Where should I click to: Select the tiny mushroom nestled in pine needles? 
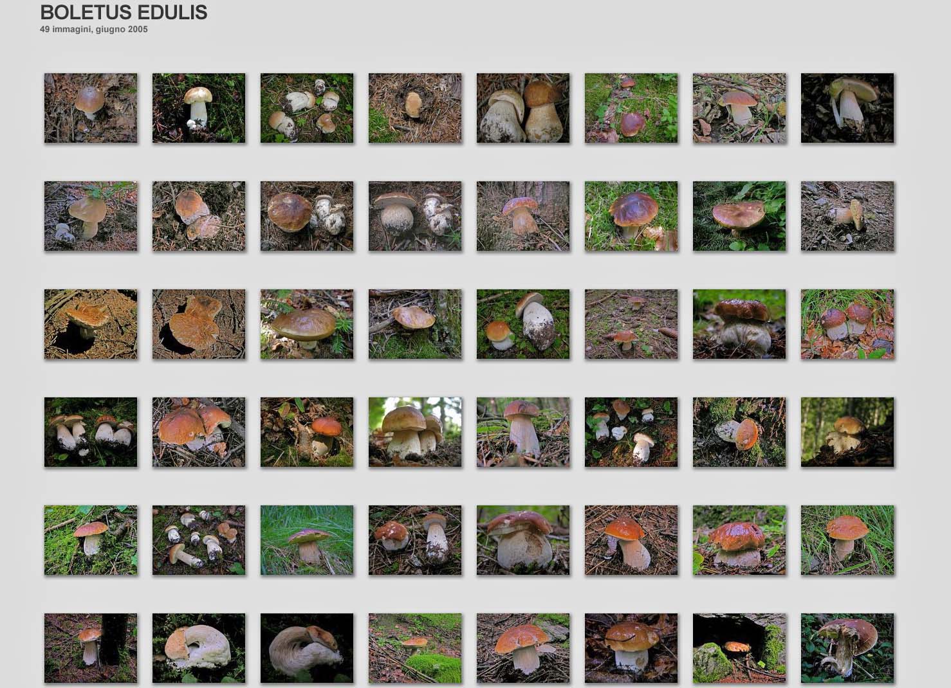point(415,108)
